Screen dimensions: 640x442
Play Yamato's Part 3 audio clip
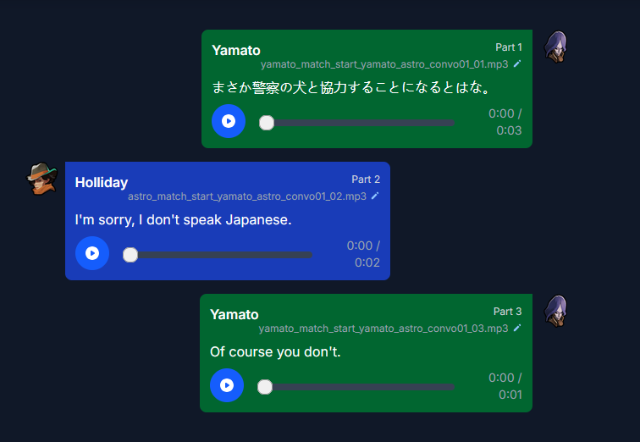(x=227, y=385)
